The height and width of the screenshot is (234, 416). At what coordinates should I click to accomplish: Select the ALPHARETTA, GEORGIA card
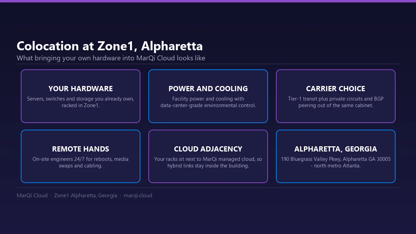click(336, 156)
